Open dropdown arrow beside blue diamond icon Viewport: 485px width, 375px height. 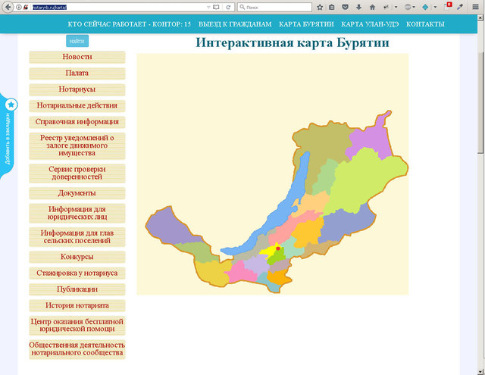pos(436,6)
